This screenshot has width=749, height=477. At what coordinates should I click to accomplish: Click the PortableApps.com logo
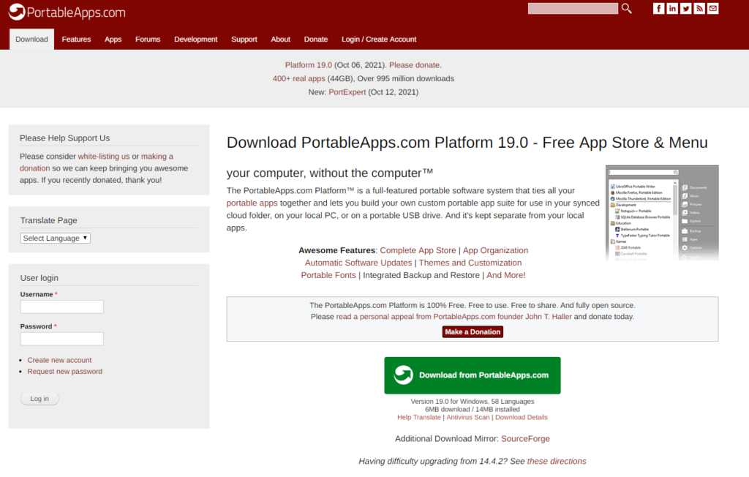tap(67, 12)
